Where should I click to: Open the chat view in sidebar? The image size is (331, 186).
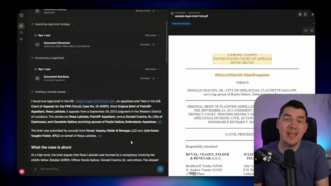point(21,26)
